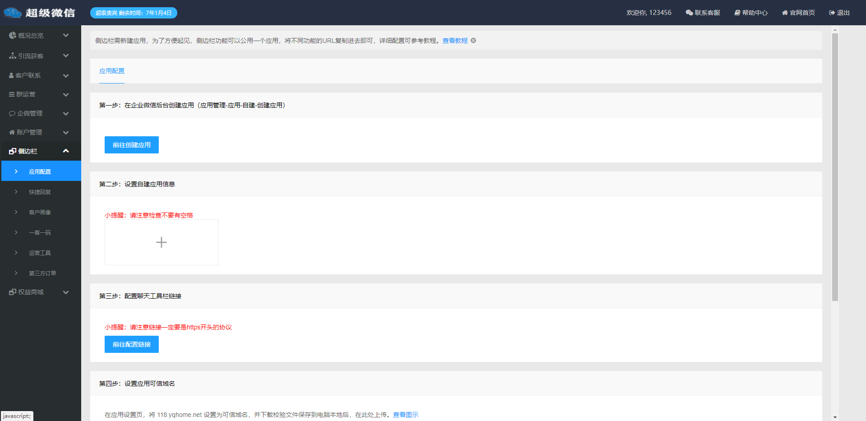Click the 账户管理 home icon
The width and height of the screenshot is (866, 421).
12,132
